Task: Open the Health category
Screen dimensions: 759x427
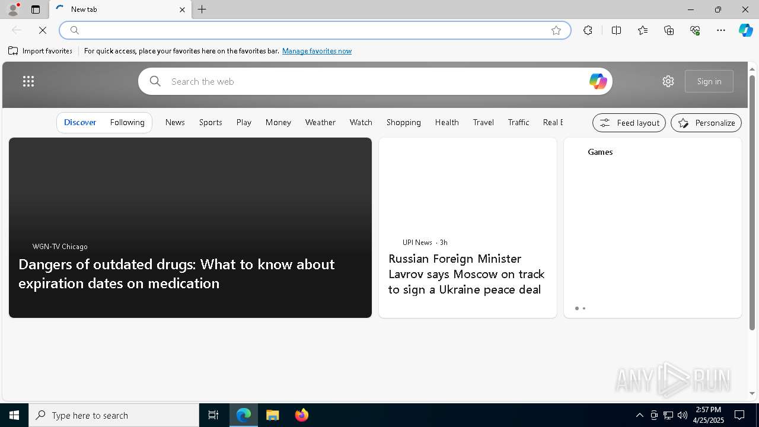Action: click(447, 122)
